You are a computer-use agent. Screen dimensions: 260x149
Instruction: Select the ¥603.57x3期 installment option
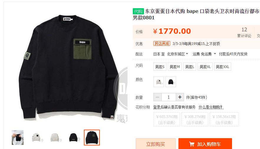(x=167, y=119)
